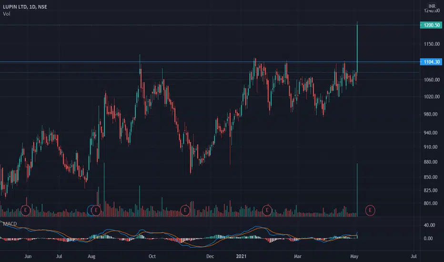
Task: Click the 0.00 value on the MACD axis
Action: (428, 239)
